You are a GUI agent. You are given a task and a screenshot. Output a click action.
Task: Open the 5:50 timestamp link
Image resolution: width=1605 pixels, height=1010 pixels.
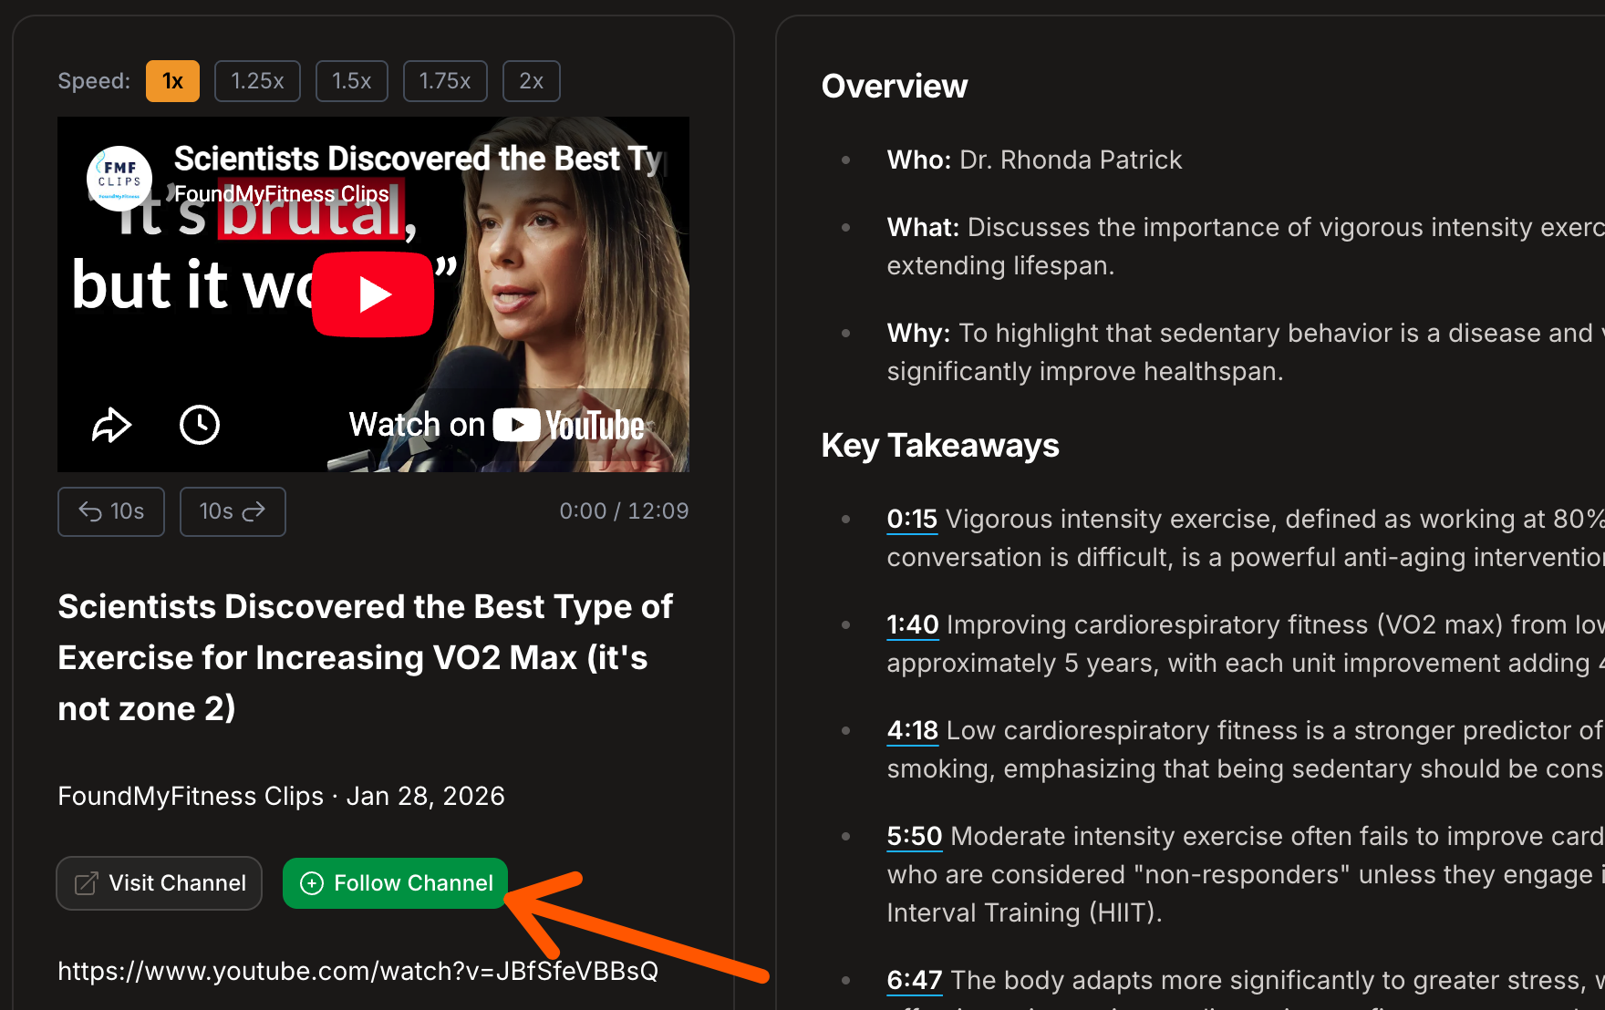tap(915, 837)
